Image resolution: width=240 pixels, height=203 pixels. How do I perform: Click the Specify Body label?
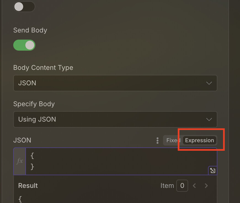[34, 104]
